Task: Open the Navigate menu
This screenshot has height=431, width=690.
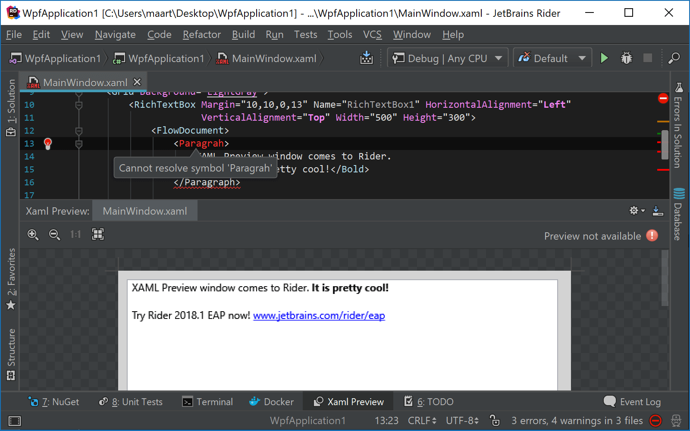Action: [115, 34]
